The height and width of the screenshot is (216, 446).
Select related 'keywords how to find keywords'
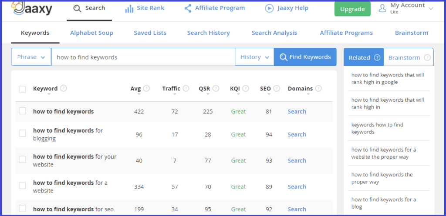377,128
